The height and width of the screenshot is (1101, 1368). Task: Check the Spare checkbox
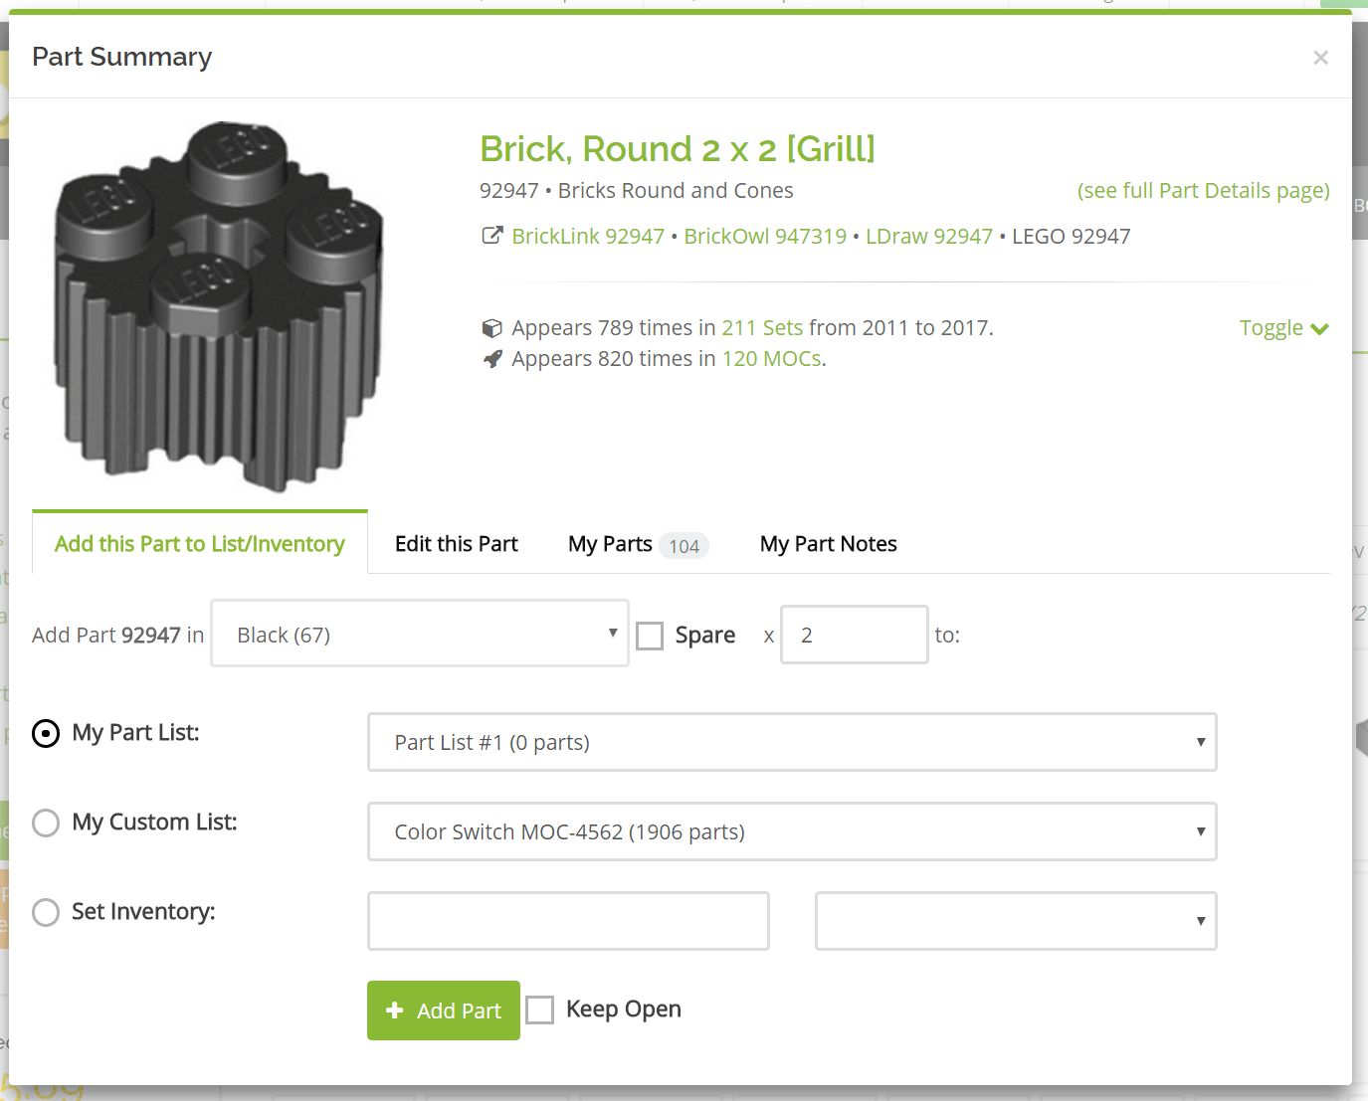coord(650,636)
